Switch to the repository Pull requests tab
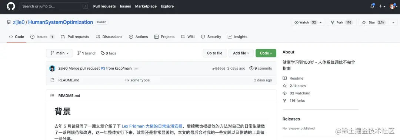400x140 pixels. click(75, 37)
